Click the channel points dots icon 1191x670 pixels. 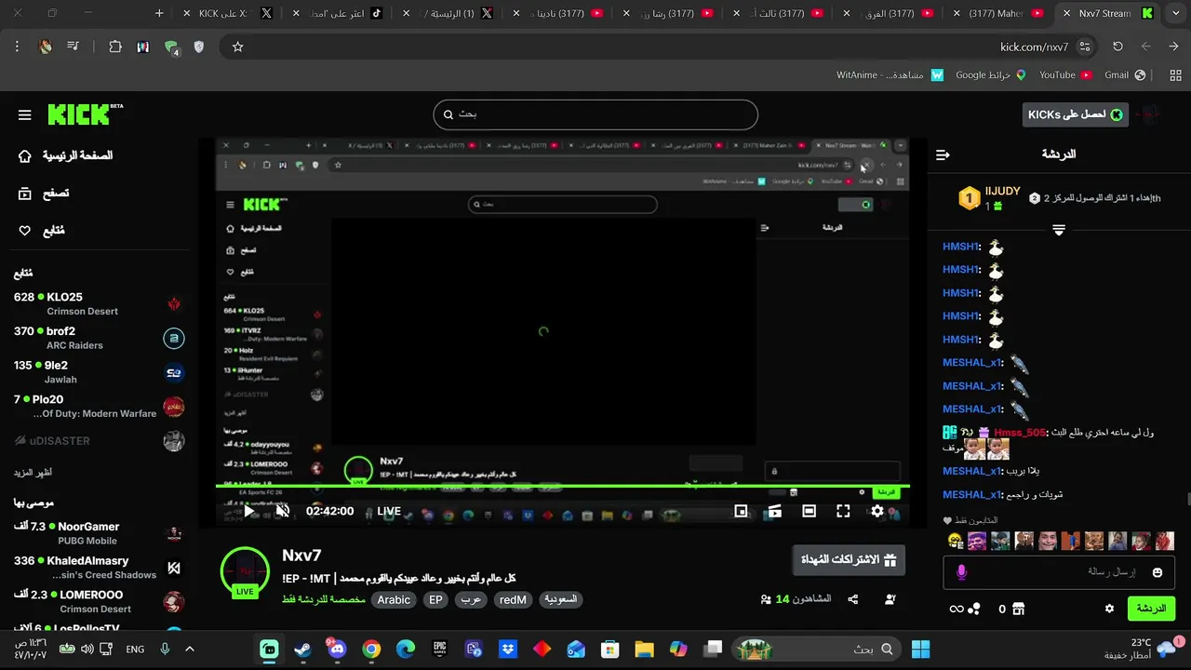[x=974, y=609]
